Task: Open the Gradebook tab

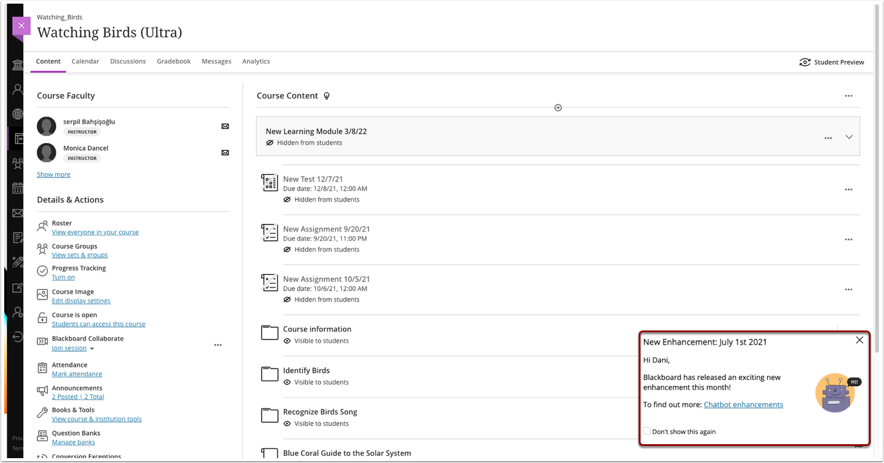Action: [174, 61]
